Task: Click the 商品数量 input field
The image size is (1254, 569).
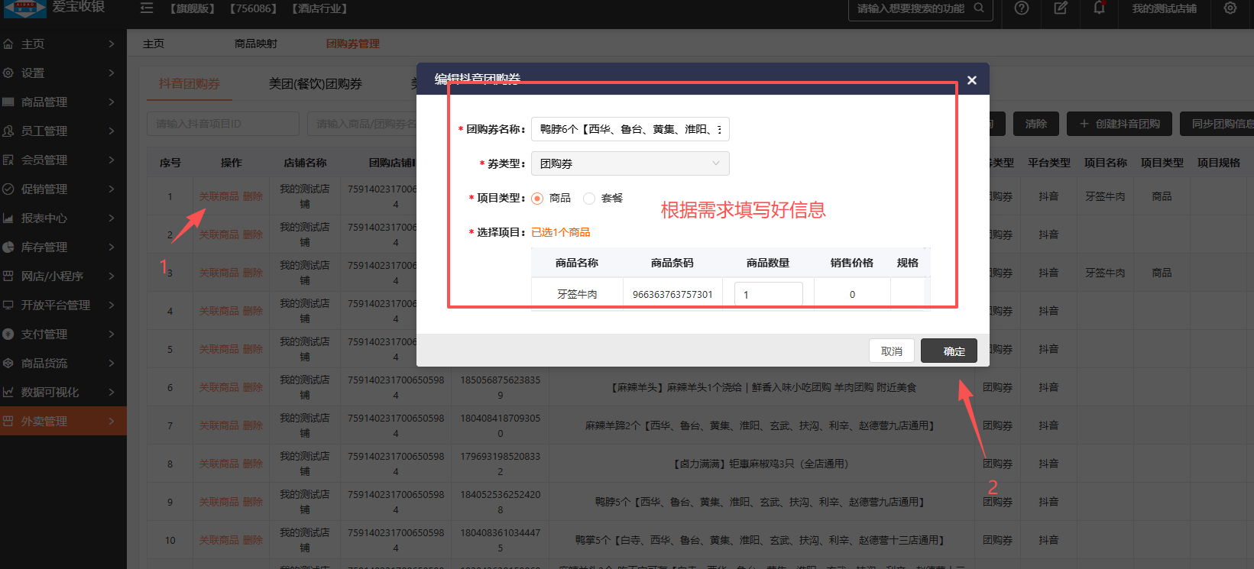Action: 768,294
